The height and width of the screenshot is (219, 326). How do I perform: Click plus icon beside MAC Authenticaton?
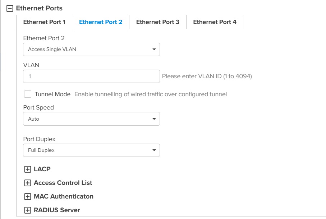coord(28,197)
